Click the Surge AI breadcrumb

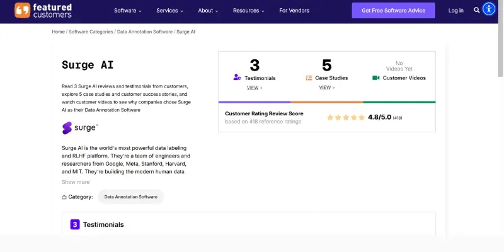(186, 32)
